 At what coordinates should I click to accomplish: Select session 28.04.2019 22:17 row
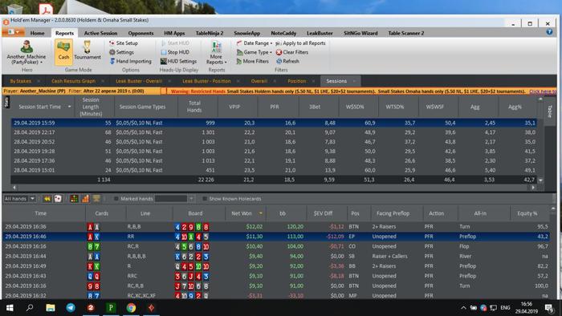(274, 132)
